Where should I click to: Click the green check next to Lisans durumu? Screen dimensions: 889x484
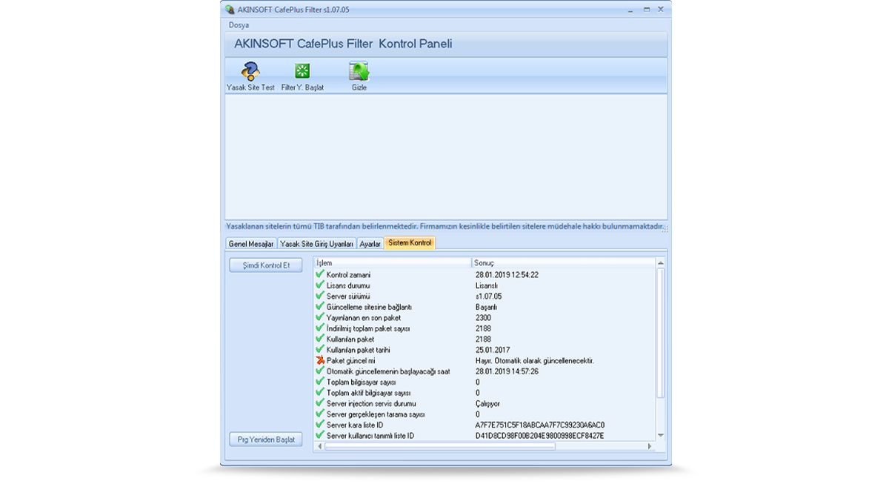click(320, 285)
